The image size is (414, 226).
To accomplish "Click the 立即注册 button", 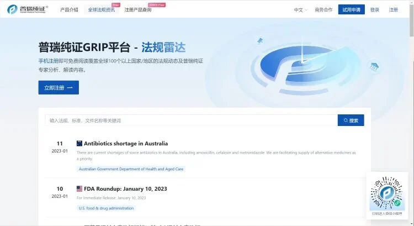I will [59, 87].
